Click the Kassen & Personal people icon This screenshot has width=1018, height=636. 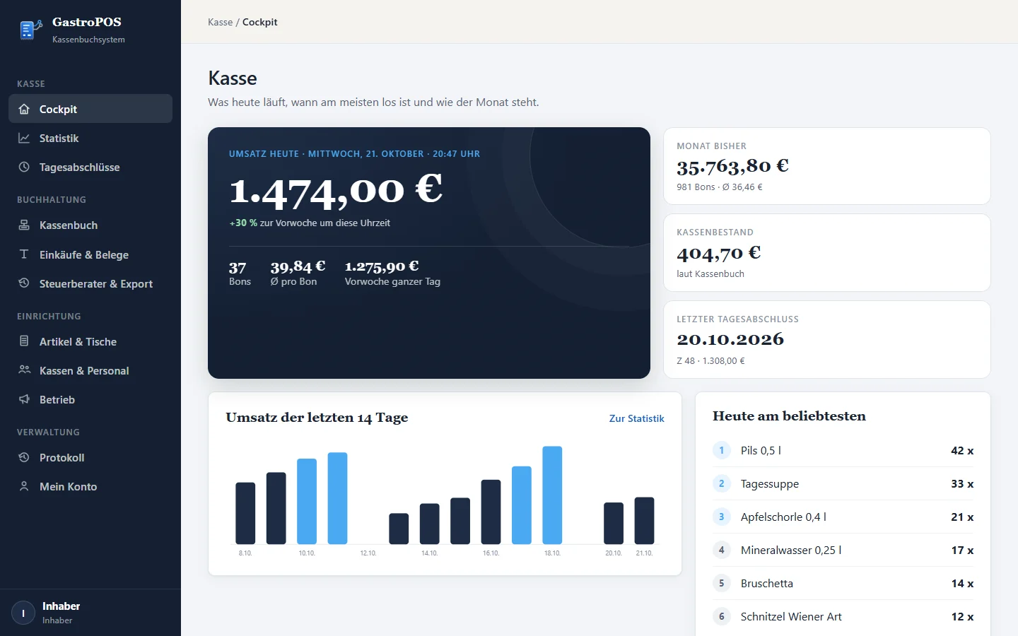(x=24, y=370)
